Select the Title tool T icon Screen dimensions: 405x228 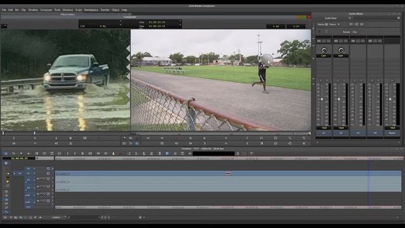(x=251, y=153)
